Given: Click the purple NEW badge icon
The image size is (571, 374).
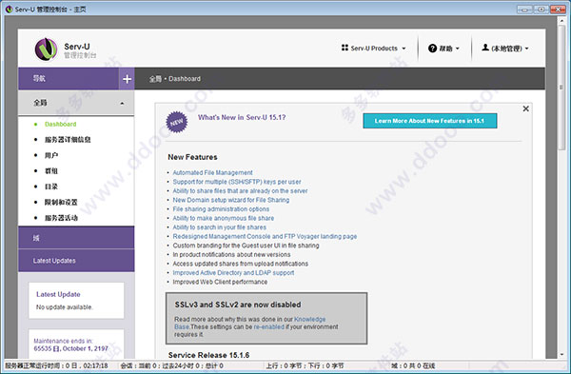Looking at the screenshot, I should click(x=177, y=122).
